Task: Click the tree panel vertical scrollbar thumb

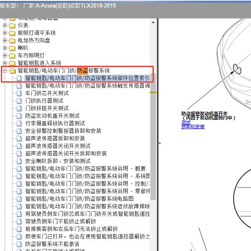Action: click(153, 136)
